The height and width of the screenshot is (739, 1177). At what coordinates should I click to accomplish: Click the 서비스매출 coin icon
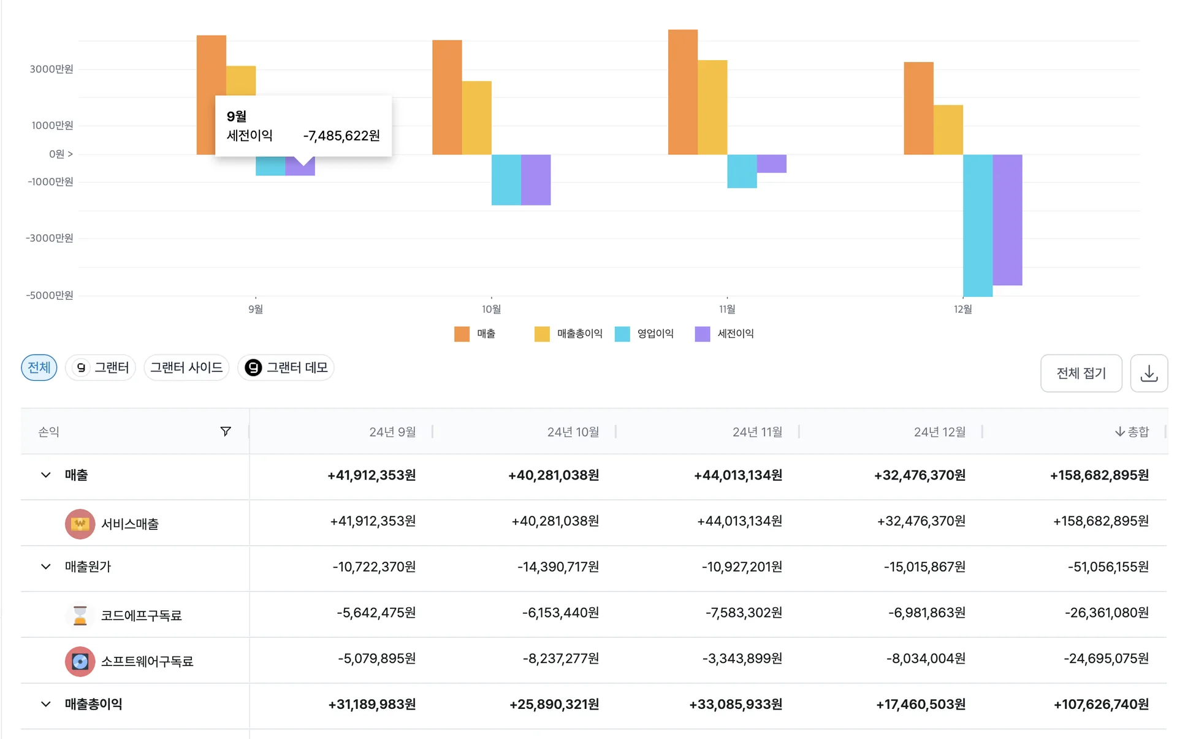[80, 524]
